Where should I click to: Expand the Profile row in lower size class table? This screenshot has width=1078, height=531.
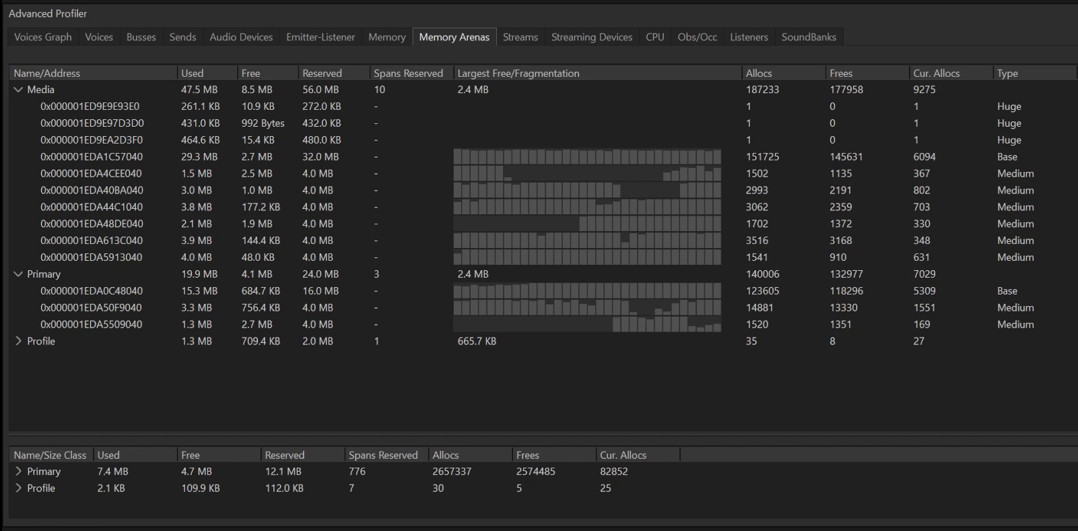(x=18, y=489)
